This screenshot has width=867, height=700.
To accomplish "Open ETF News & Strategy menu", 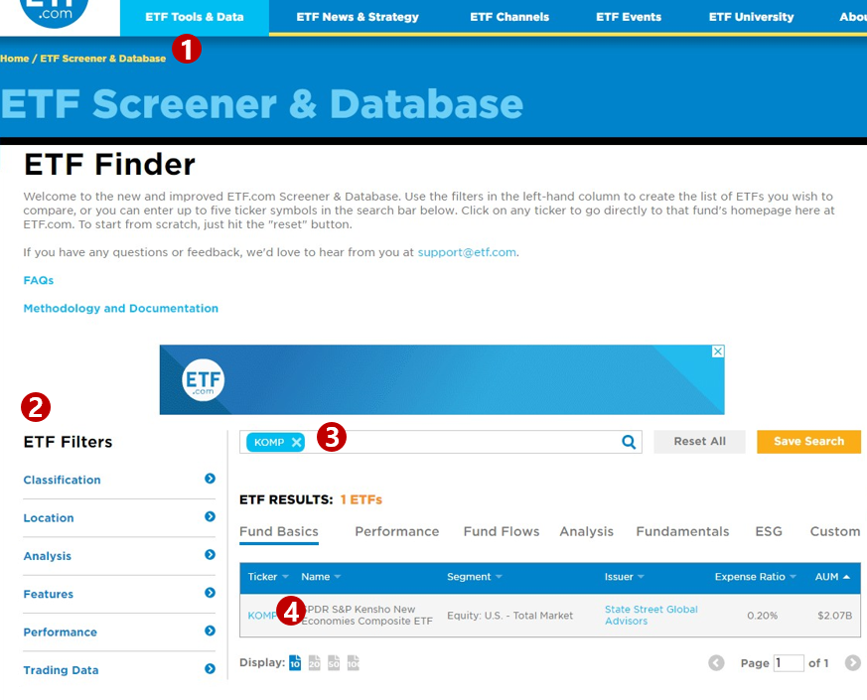I will (x=358, y=17).
